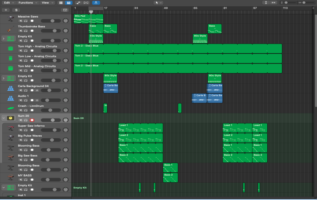Mute the Massive Saws track

pos(21,21)
